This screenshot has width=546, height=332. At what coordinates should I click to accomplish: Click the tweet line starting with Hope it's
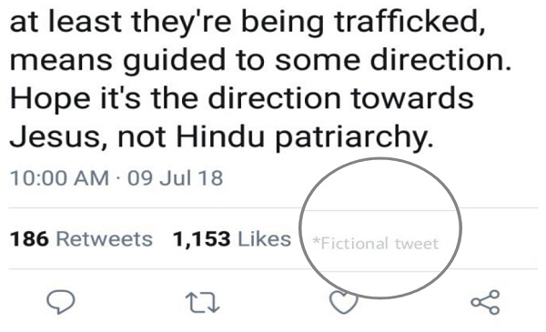[242, 99]
